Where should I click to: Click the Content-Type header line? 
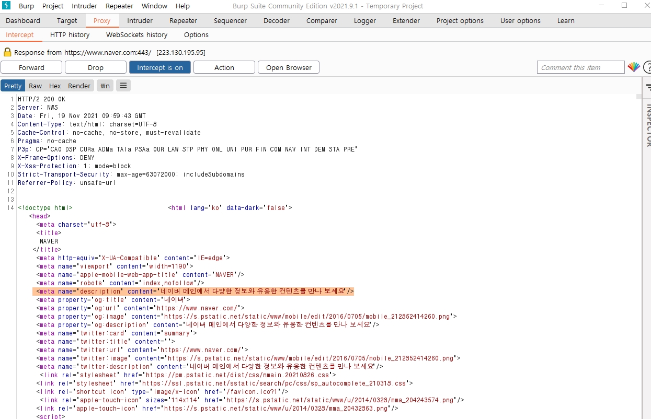(87, 124)
